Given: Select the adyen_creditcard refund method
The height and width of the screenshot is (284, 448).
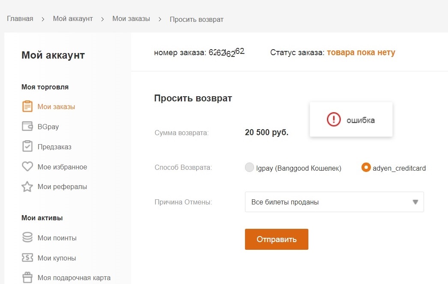Looking at the screenshot, I should click(x=366, y=168).
